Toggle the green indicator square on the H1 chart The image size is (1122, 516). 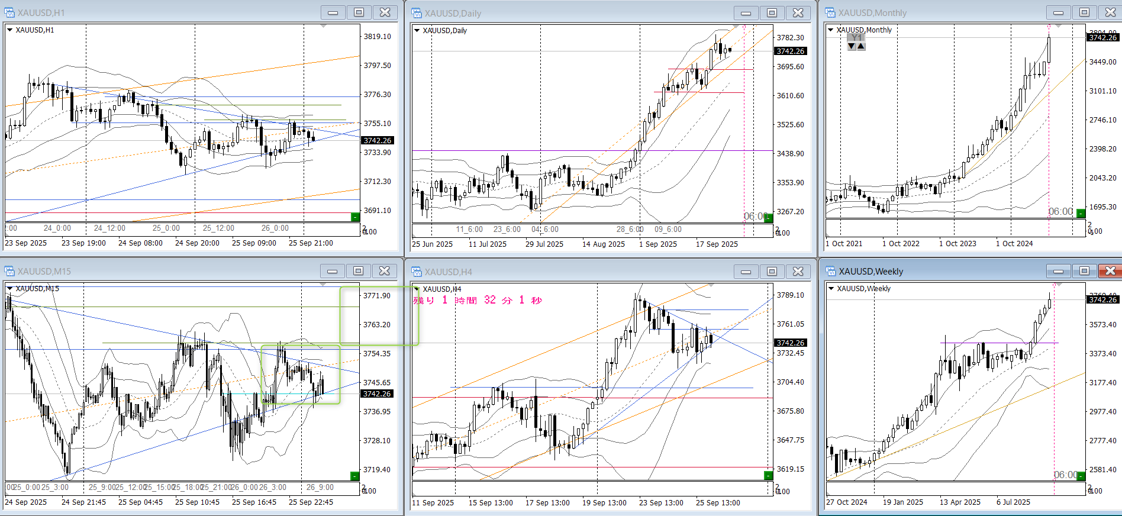[355, 217]
